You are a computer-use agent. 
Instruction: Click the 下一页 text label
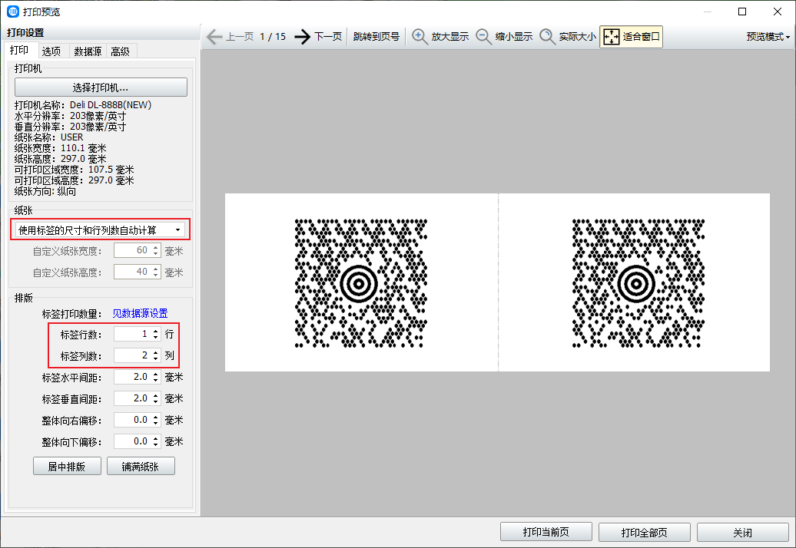pyautogui.click(x=328, y=37)
